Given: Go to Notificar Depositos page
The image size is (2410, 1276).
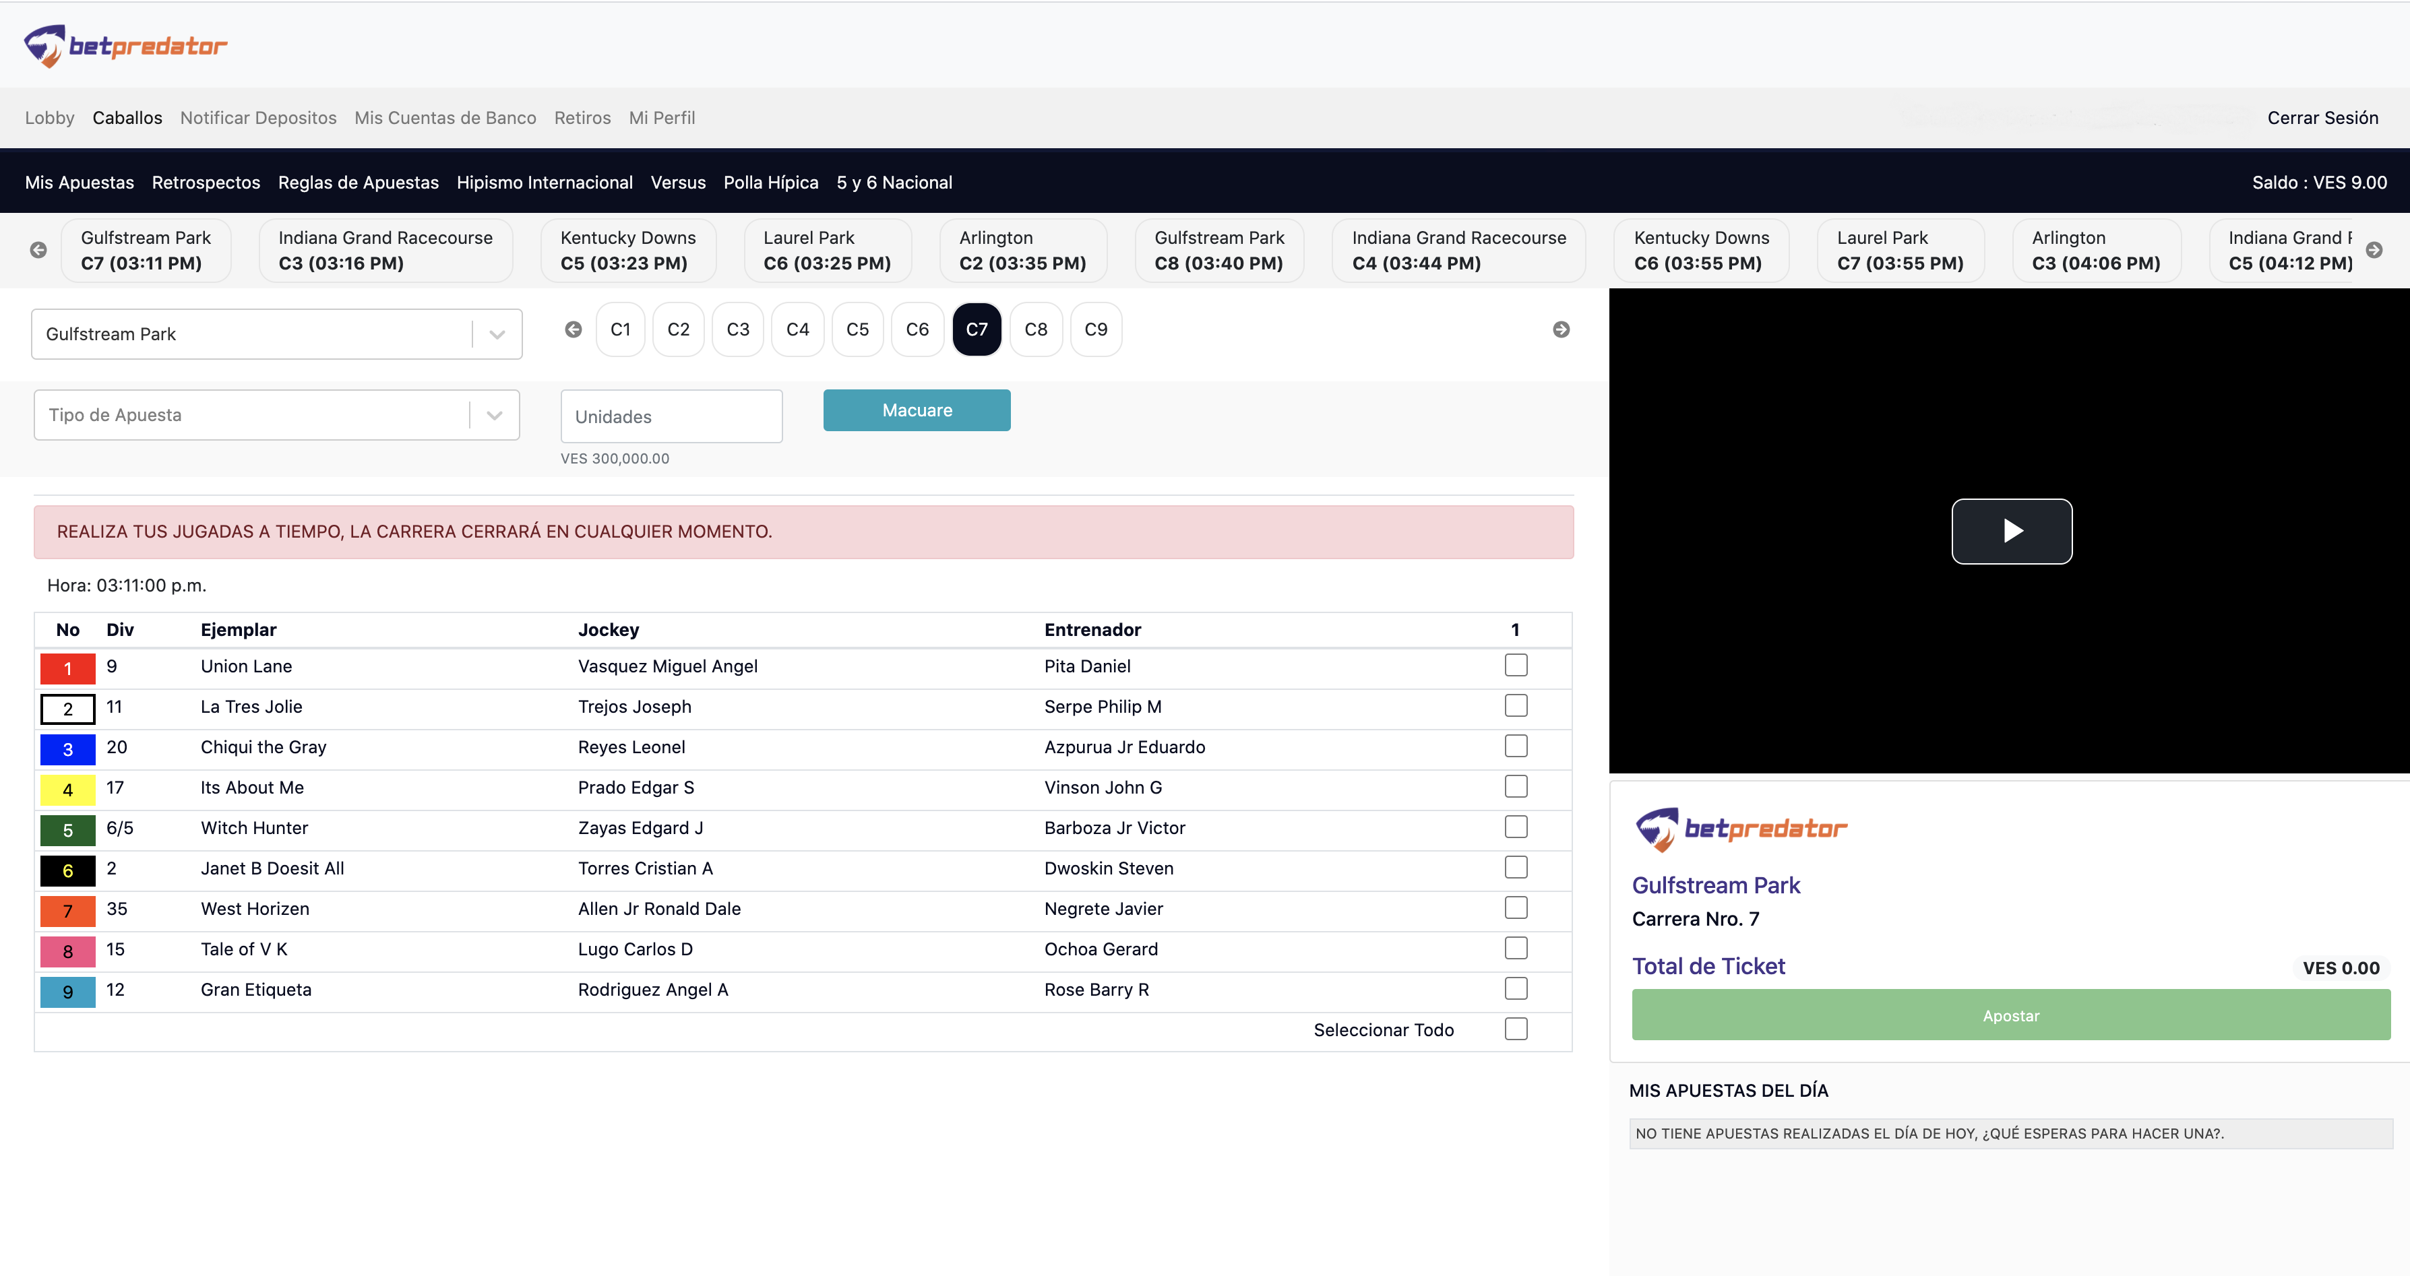Looking at the screenshot, I should 258,118.
